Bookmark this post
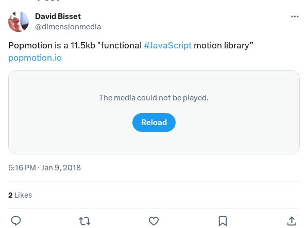 223,221
